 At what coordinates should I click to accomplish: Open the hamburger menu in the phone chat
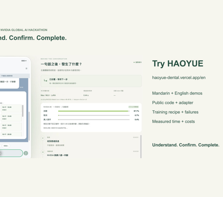[26, 68]
